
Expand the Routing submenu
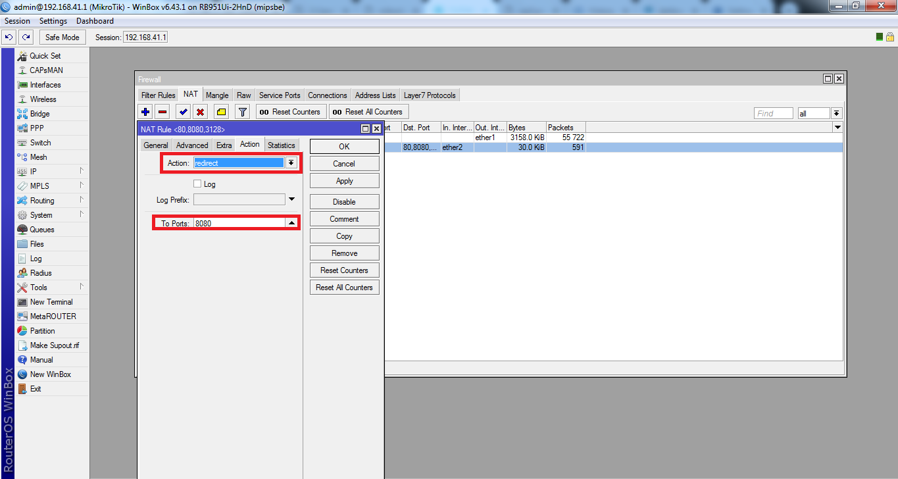pyautogui.click(x=82, y=200)
